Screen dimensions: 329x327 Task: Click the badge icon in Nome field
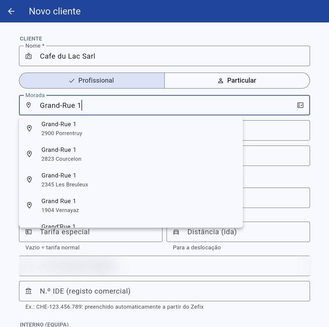click(28, 56)
